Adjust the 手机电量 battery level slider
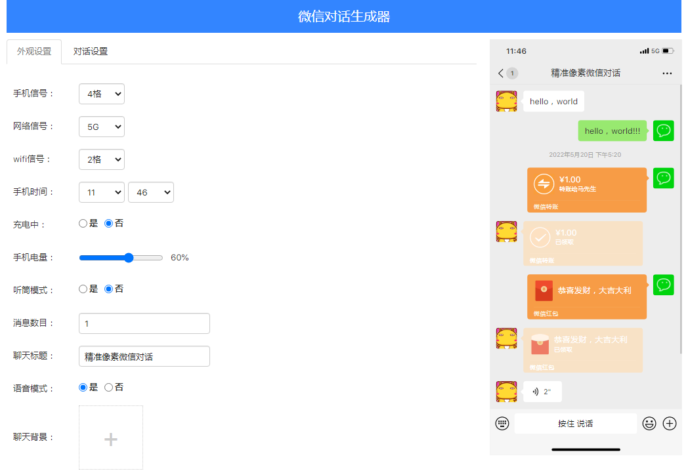The height and width of the screenshot is (471, 688). click(129, 257)
